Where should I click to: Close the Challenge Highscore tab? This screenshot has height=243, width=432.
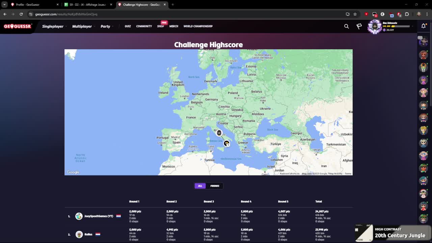pos(165,4)
